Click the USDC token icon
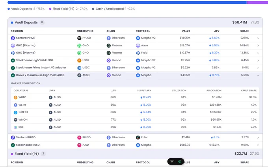Image resolution: width=268 pixels, height=167 pixels. (79, 68)
